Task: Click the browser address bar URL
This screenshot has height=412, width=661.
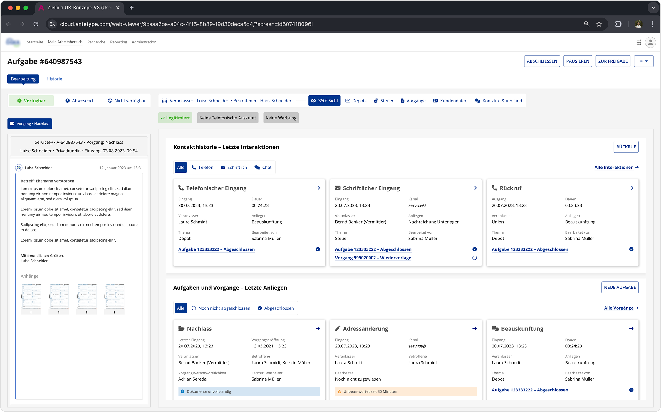Action: (x=186, y=24)
